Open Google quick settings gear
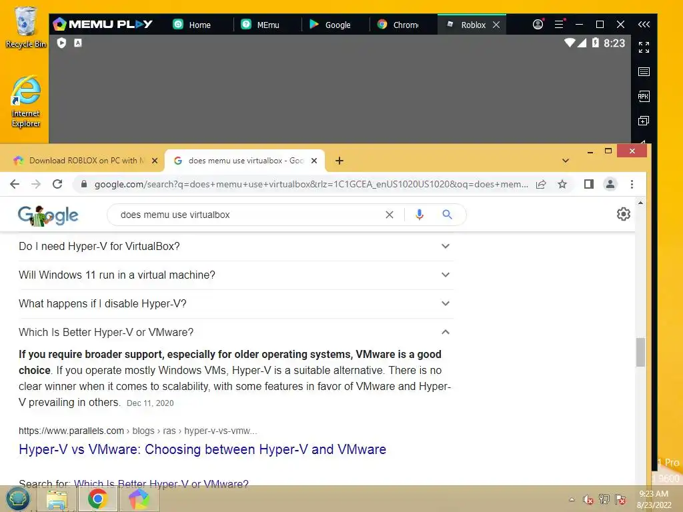This screenshot has width=683, height=512. click(624, 214)
